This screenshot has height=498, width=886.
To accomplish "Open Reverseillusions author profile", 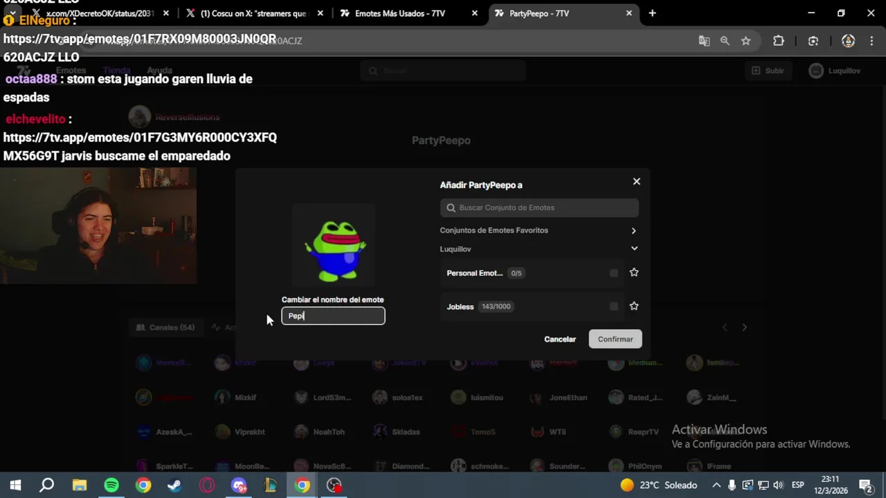I will pos(174,117).
